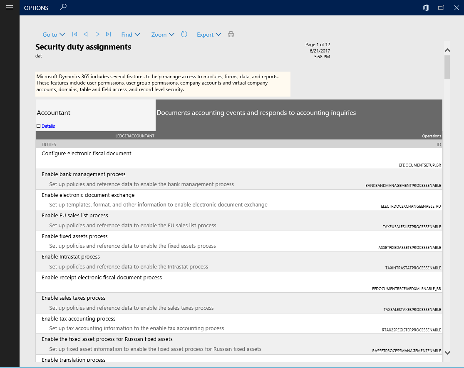
Task: Collapse the Accountant Details section
Action: tap(38, 126)
